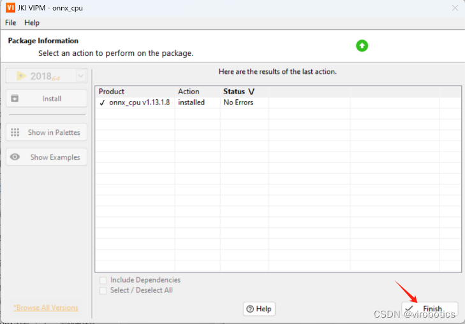The image size is (465, 324).
Task: Click the green upgrade arrow icon
Action: click(362, 46)
